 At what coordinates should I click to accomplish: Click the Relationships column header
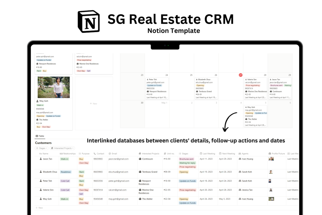tap(68, 154)
